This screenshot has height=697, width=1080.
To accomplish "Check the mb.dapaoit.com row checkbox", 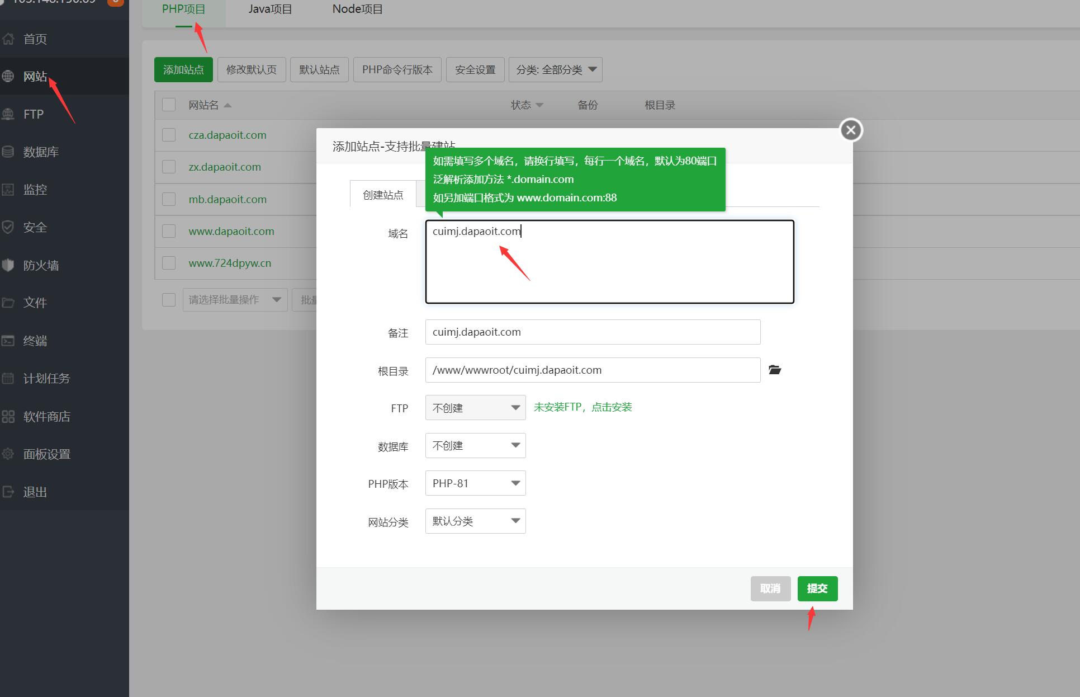I will coord(169,199).
